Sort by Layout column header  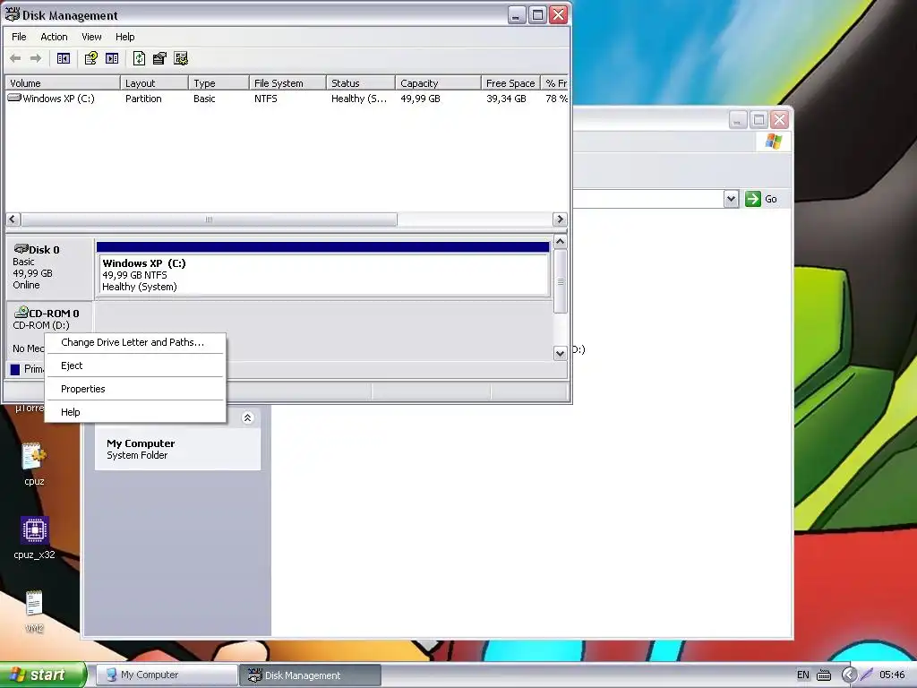154,83
